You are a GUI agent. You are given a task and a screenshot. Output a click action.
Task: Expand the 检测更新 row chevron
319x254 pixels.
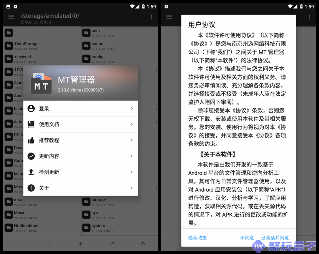click(131, 172)
